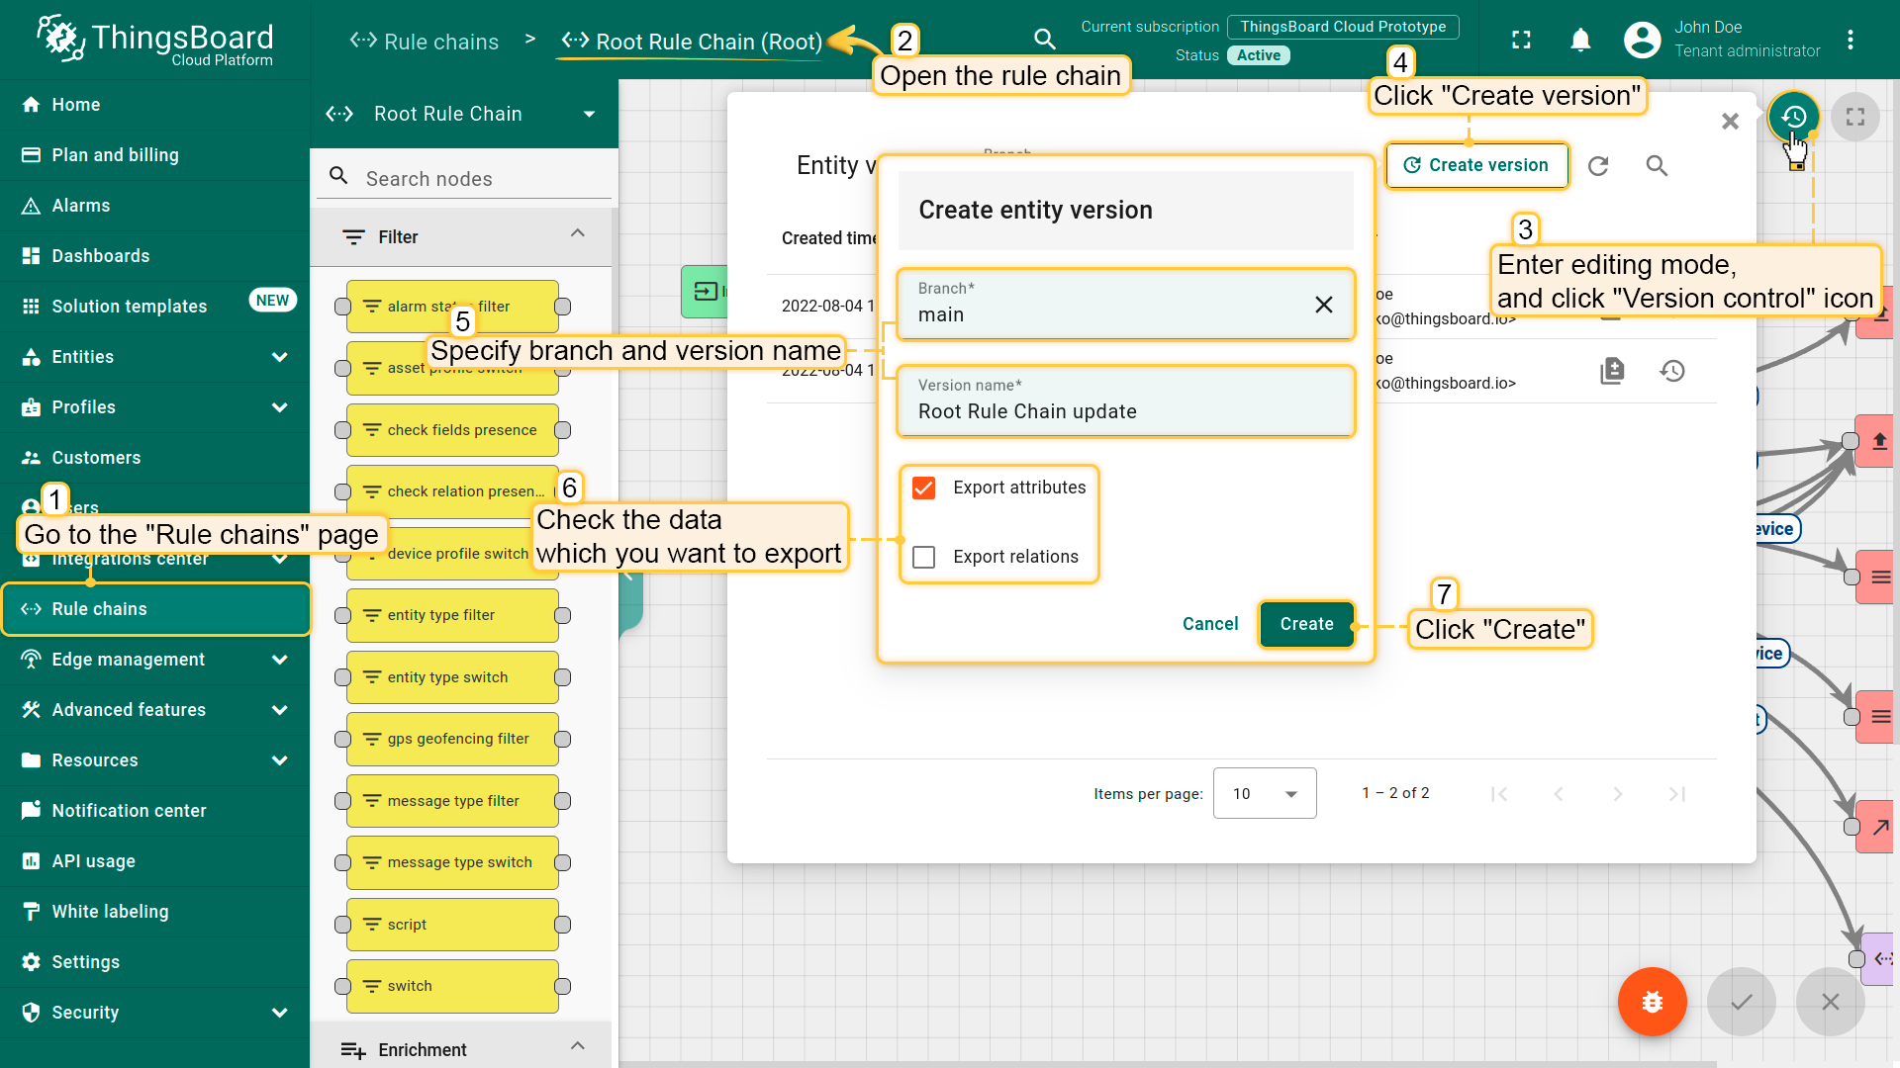Enable Export relations checkbox

point(924,558)
